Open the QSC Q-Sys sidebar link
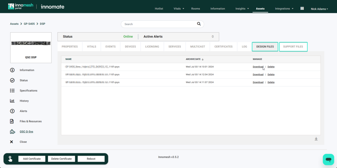 [26, 132]
